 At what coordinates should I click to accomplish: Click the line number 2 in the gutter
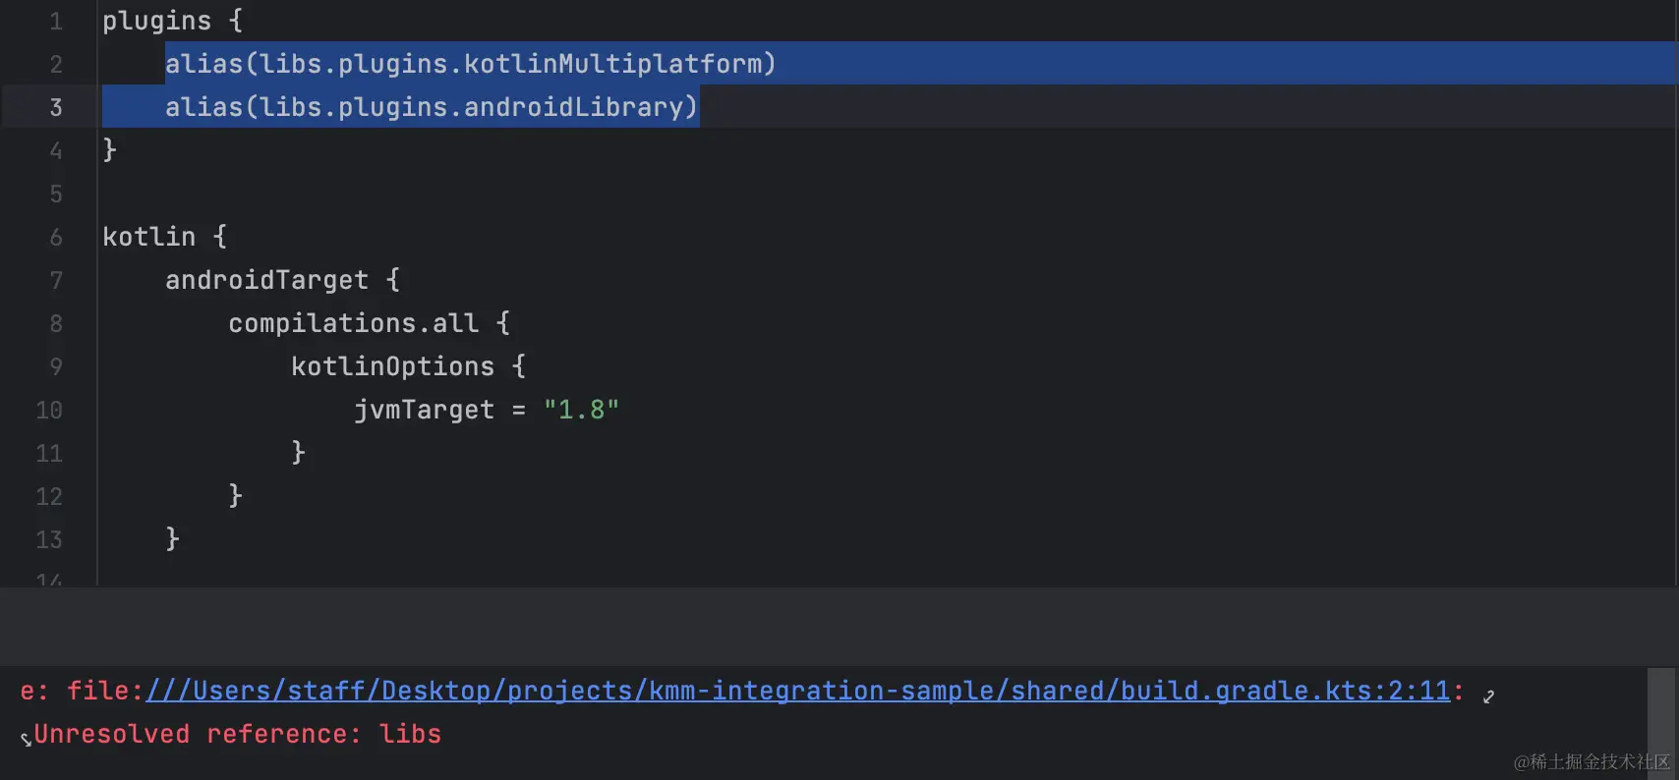(x=56, y=64)
